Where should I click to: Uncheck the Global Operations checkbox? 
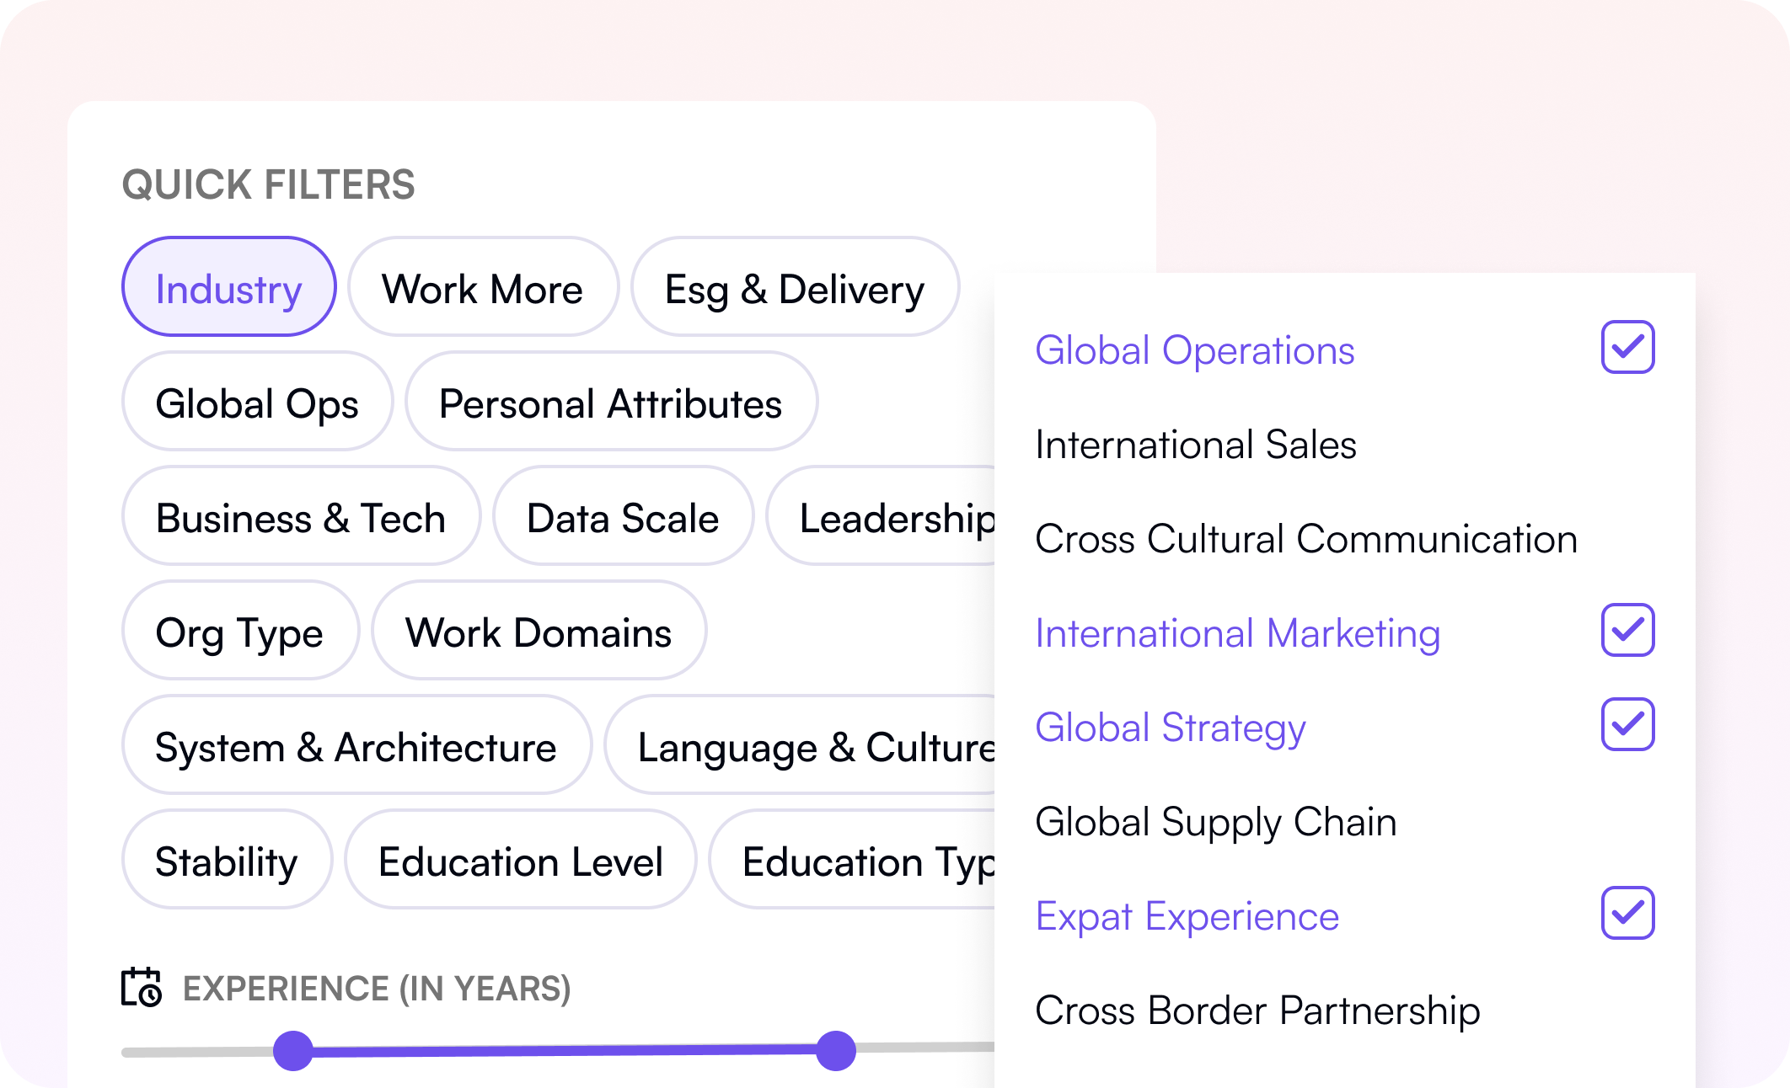pos(1627,347)
